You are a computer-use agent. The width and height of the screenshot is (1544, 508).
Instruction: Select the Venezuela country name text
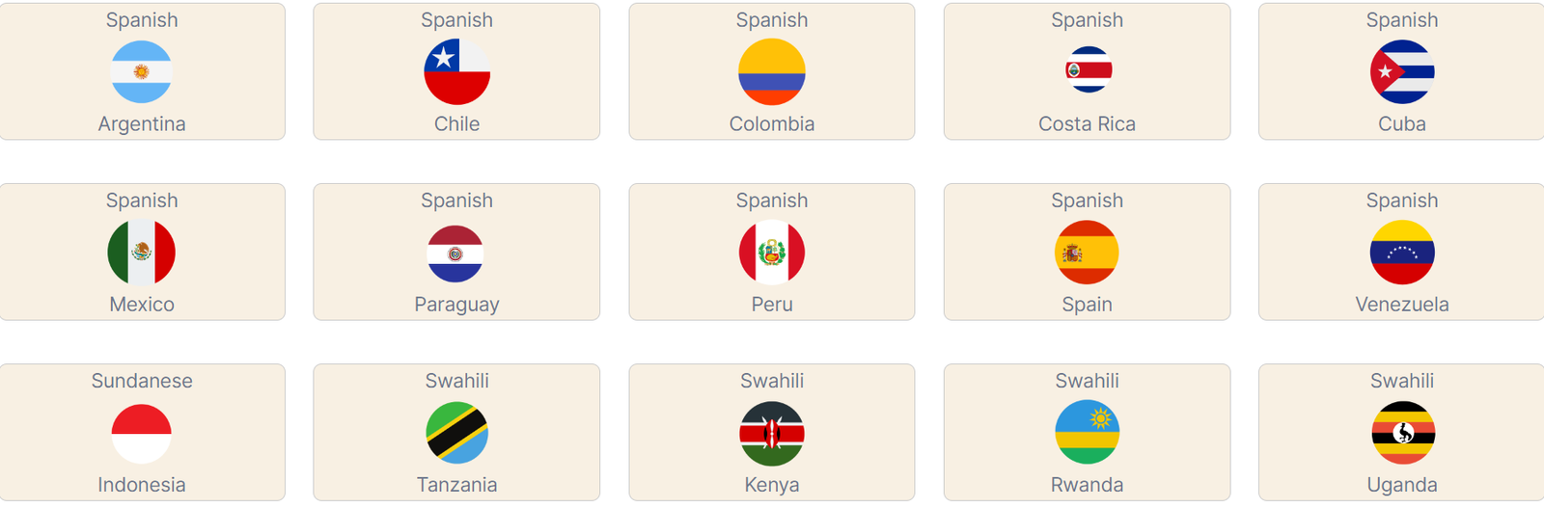click(x=1402, y=305)
